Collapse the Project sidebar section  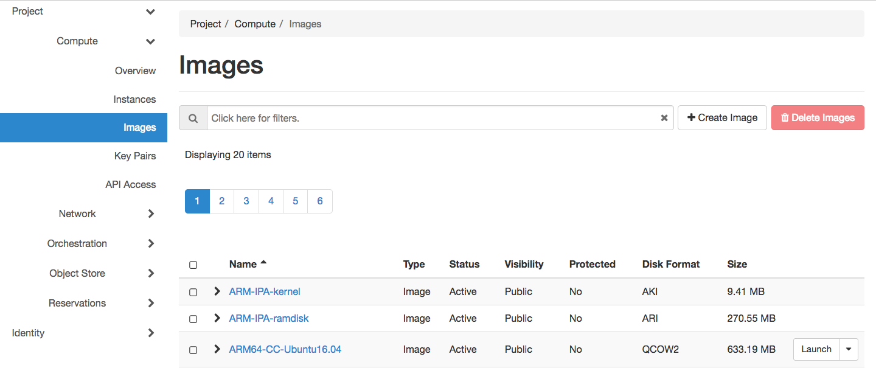click(x=150, y=12)
